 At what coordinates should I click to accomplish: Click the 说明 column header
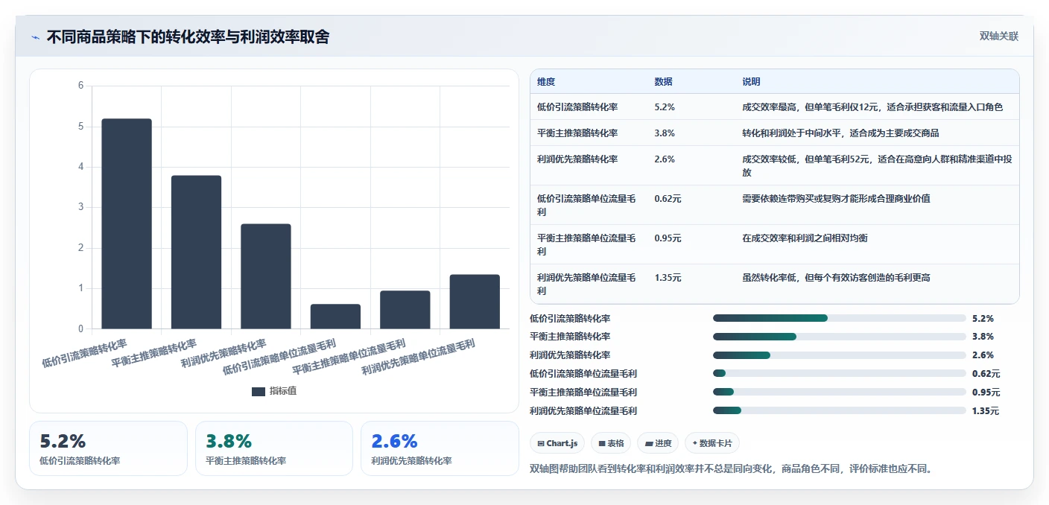751,82
